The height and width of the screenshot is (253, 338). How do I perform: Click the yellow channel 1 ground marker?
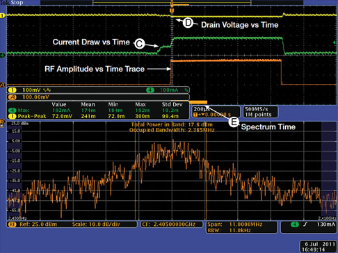click(x=2, y=15)
